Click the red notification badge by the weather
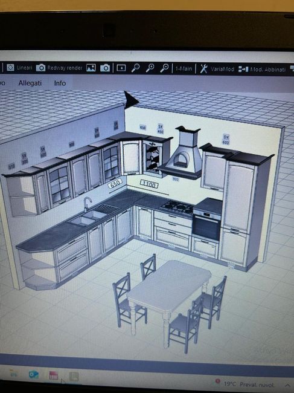This screenshot has width=294, height=393. [x=218, y=382]
